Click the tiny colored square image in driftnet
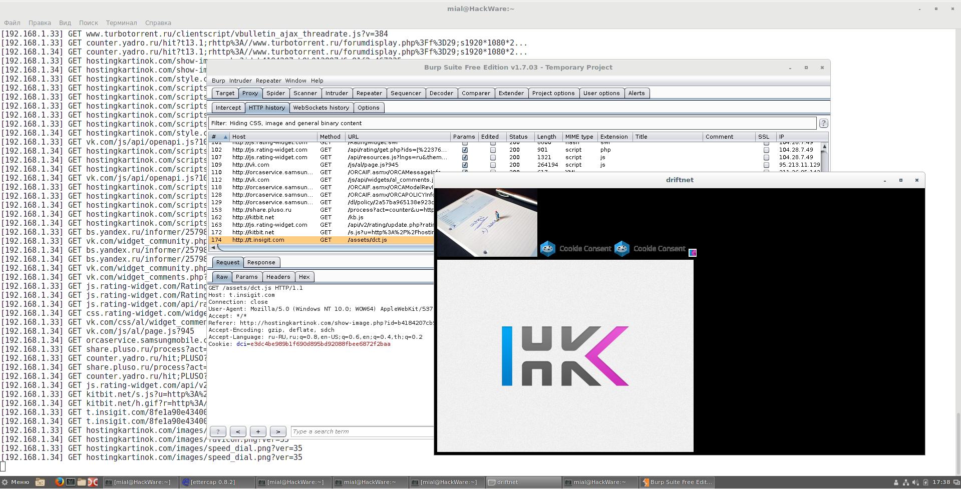 pyautogui.click(x=693, y=253)
